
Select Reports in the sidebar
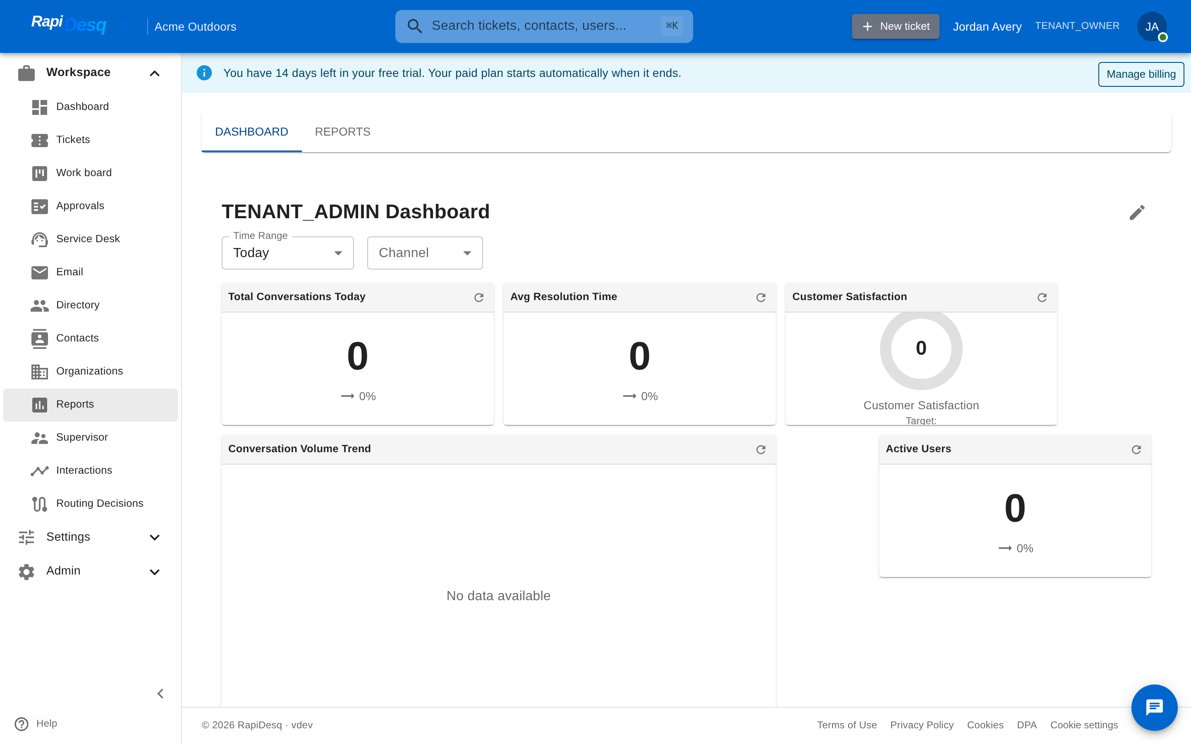pyautogui.click(x=91, y=405)
